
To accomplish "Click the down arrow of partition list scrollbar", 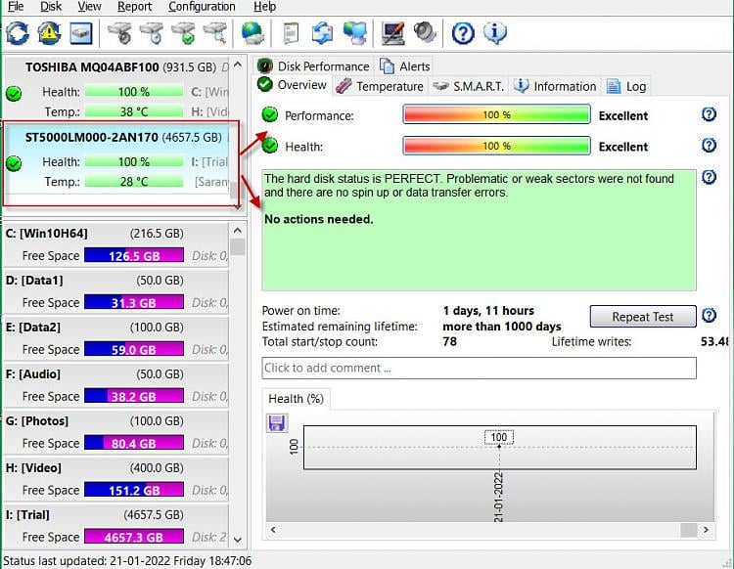I will pyautogui.click(x=238, y=540).
